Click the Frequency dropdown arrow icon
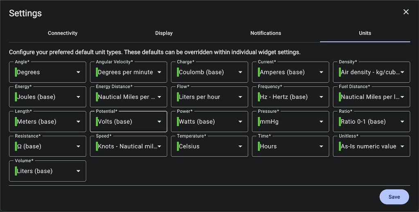 point(321,97)
